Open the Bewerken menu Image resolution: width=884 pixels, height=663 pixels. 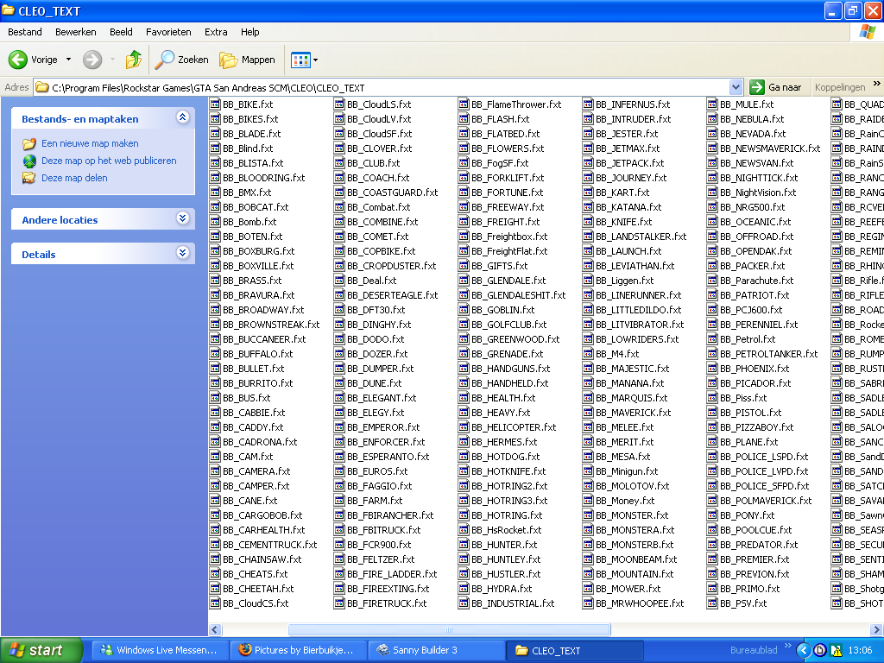tap(76, 32)
